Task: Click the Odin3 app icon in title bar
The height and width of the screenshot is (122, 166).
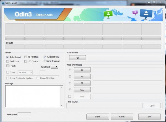Action: 3,3
